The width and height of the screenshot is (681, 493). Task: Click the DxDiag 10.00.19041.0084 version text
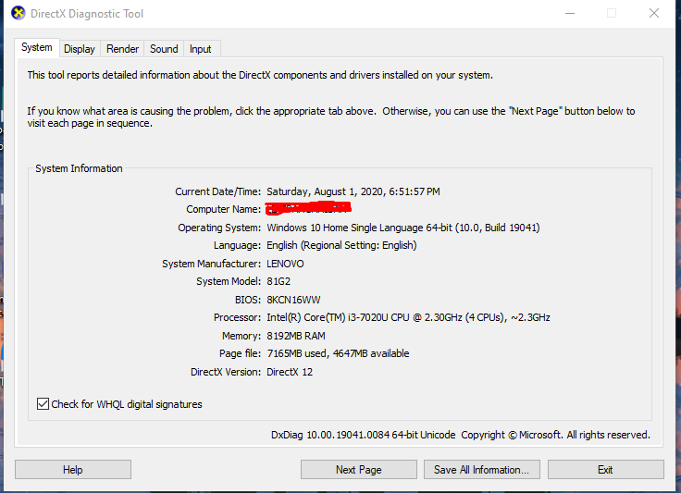(363, 435)
